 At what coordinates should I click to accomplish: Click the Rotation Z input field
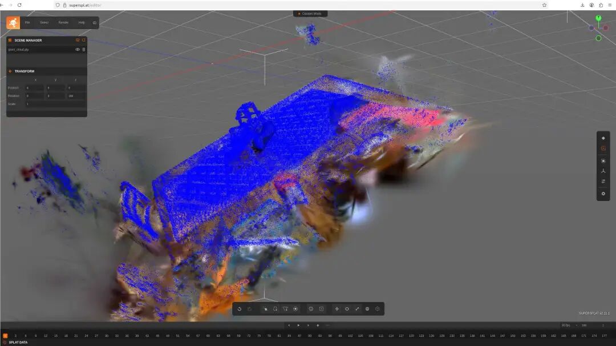click(x=76, y=96)
